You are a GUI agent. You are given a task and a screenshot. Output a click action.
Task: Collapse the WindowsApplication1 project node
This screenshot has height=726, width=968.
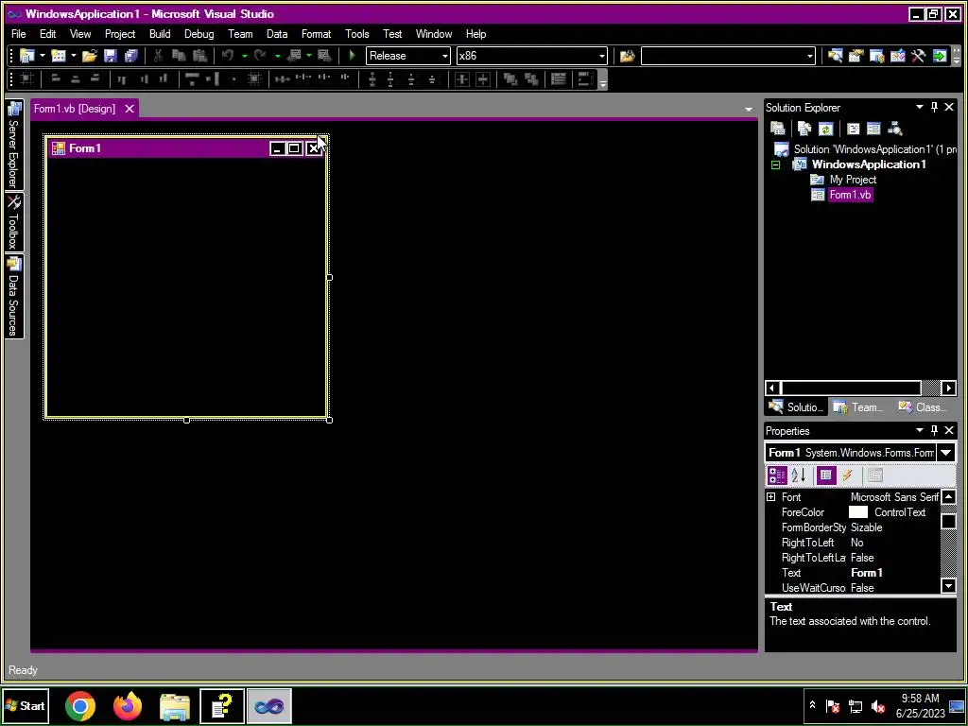(776, 164)
